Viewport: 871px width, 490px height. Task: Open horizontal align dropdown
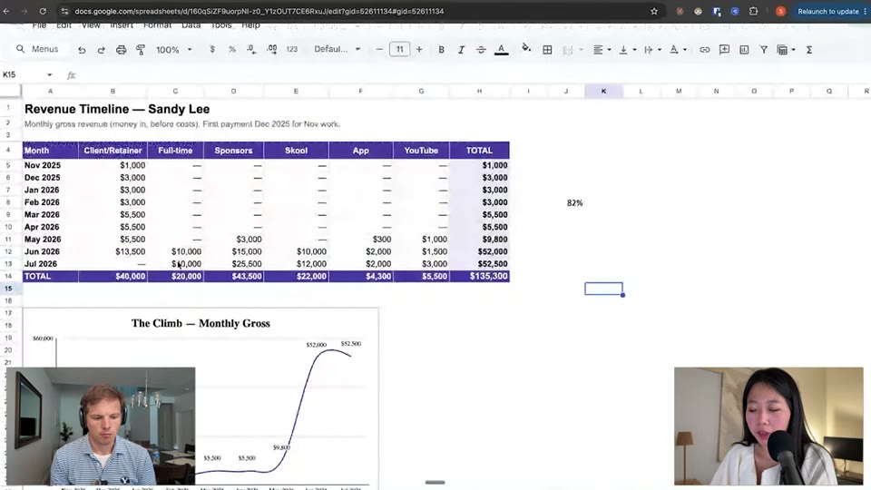602,49
